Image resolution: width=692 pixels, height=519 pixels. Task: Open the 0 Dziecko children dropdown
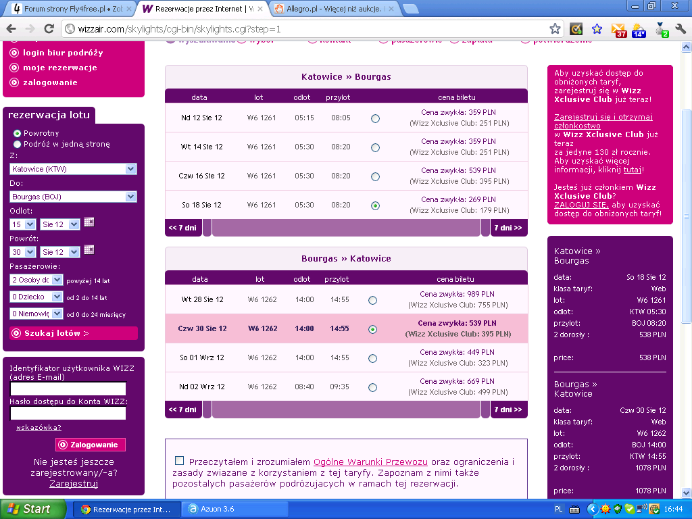pos(36,297)
